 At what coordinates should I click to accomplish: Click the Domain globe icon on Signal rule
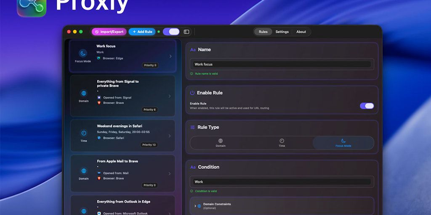click(x=84, y=93)
